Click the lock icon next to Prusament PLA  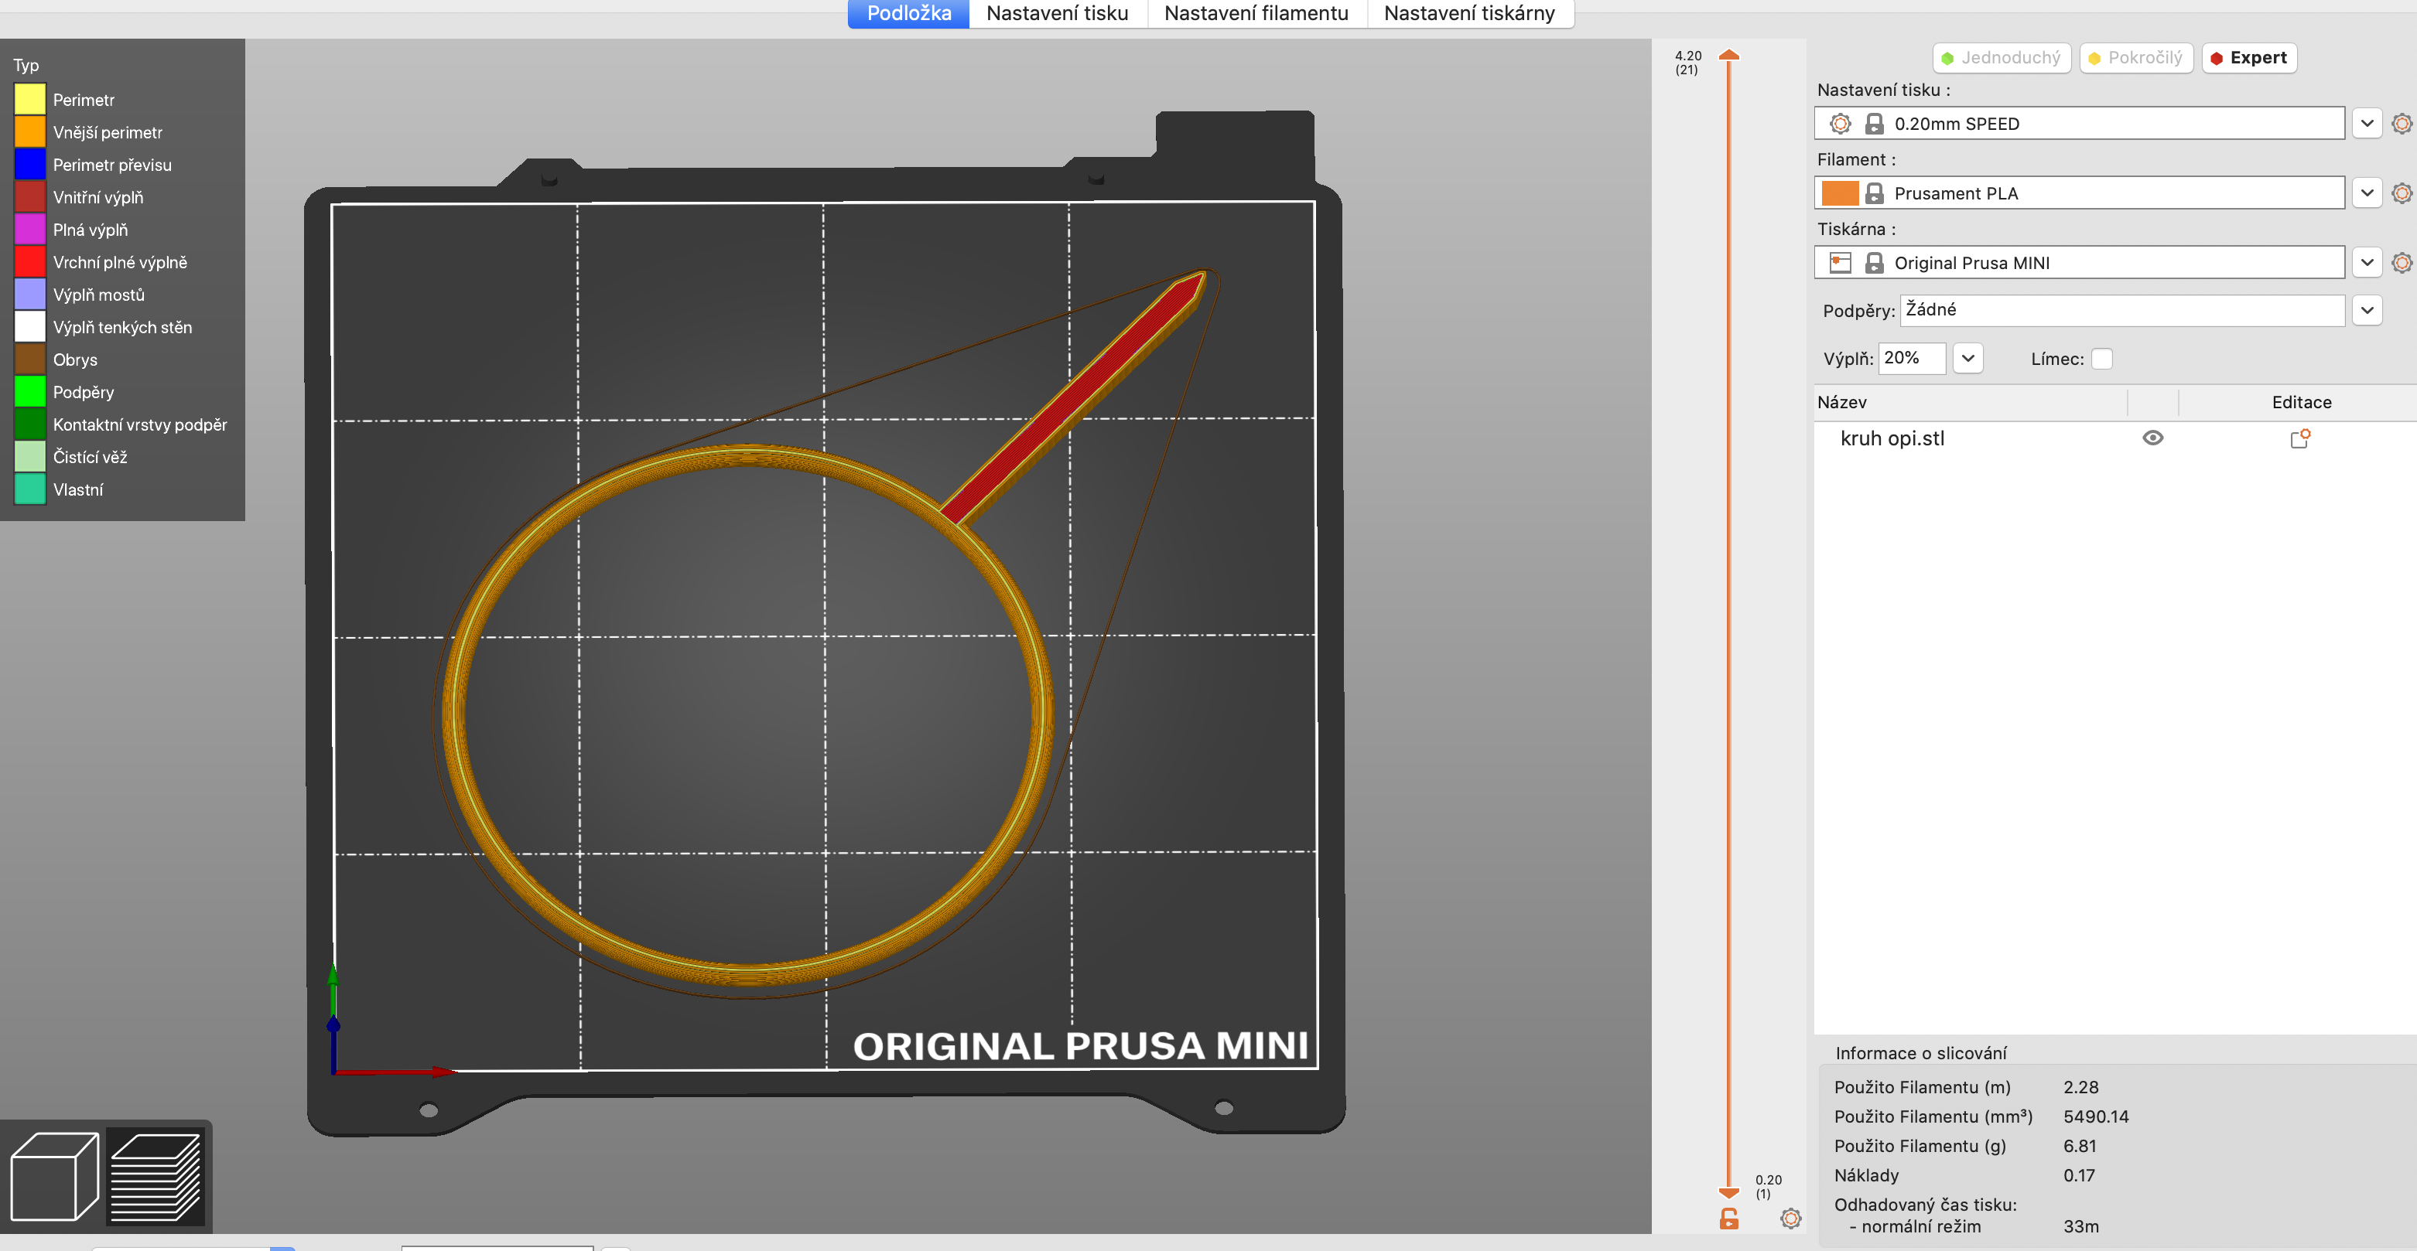click(x=1874, y=193)
